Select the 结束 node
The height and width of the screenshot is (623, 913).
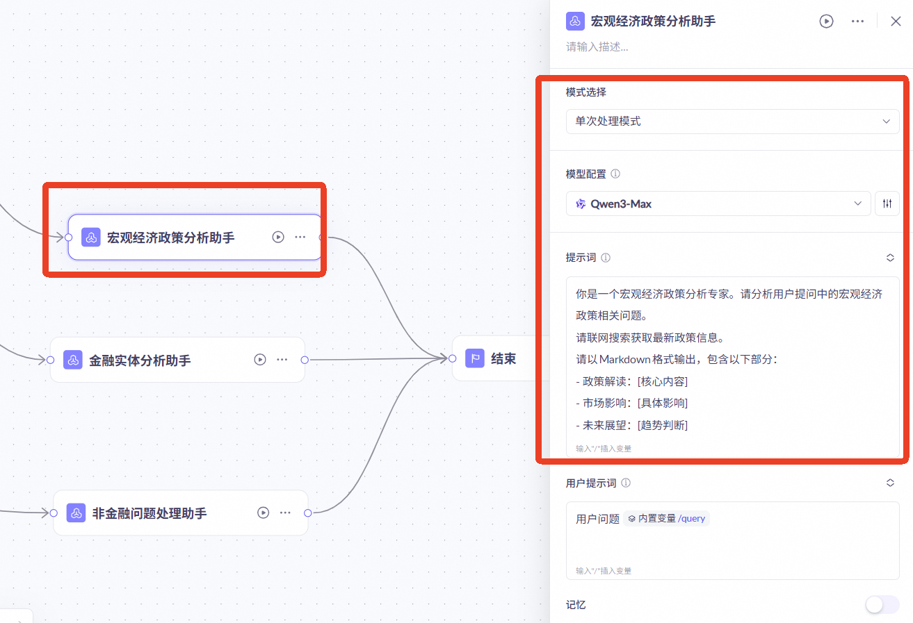pyautogui.click(x=501, y=358)
